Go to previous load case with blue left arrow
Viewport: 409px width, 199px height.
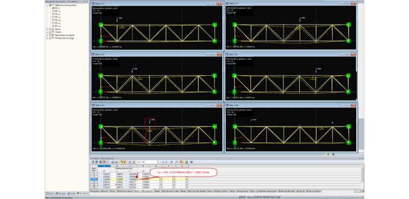pyautogui.click(x=163, y=162)
